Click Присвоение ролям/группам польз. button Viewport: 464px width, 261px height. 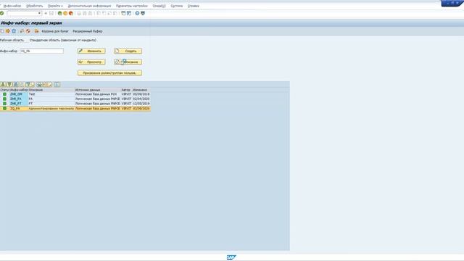pyautogui.click(x=109, y=72)
